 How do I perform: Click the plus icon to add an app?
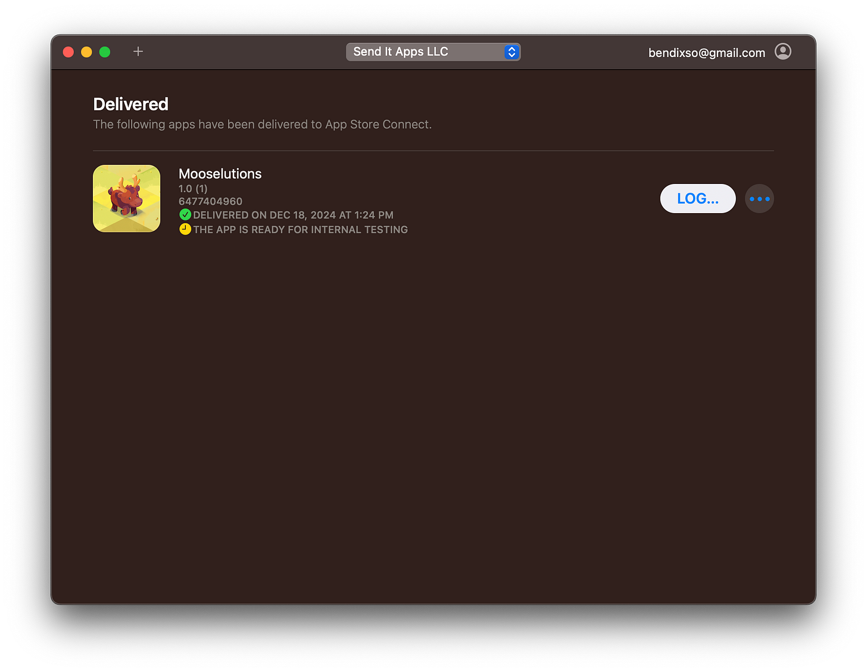pyautogui.click(x=138, y=52)
